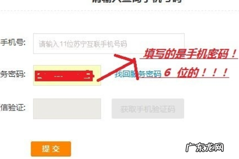The image size is (239, 159).
Task: Open the 找回服务密码 link
Action: point(138,74)
